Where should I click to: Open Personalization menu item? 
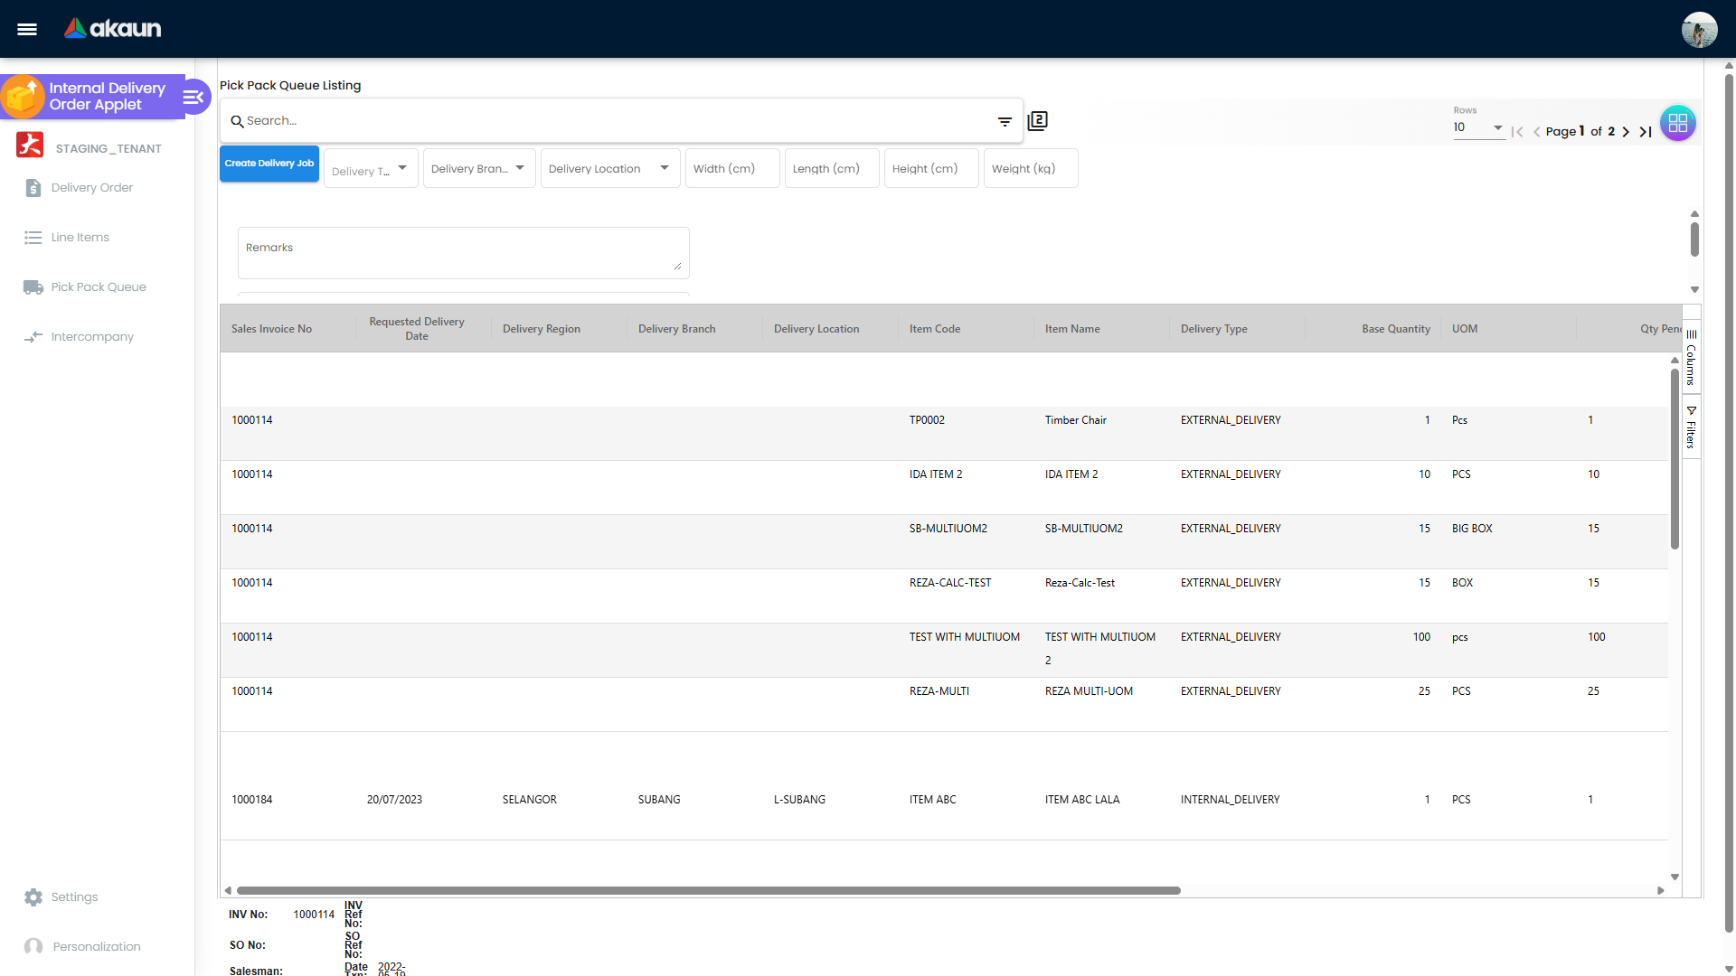(97, 947)
